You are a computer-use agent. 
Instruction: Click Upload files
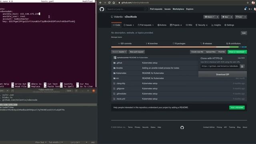pyautogui.click(x=211, y=52)
